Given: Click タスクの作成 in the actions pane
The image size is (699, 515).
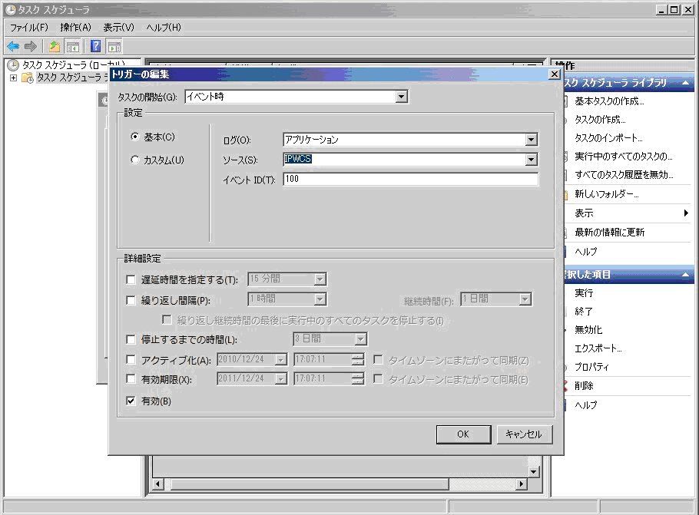Looking at the screenshot, I should (600, 120).
